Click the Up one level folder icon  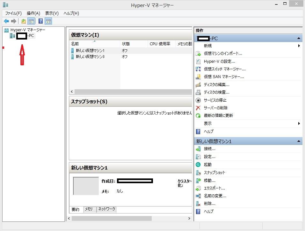point(24,21)
